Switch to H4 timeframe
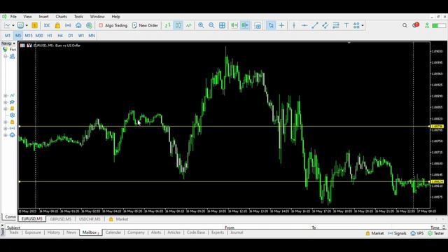 coord(60,36)
